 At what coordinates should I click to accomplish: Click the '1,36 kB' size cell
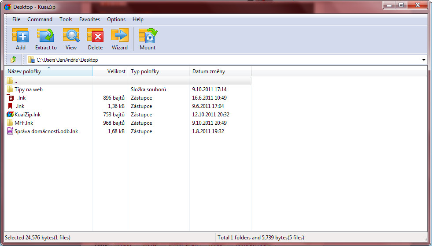pos(116,106)
